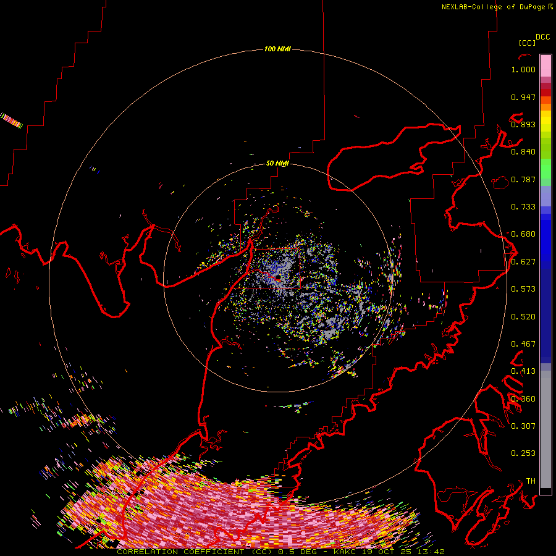Click the 0.840 color scale value
The image size is (556, 556).
(523, 152)
